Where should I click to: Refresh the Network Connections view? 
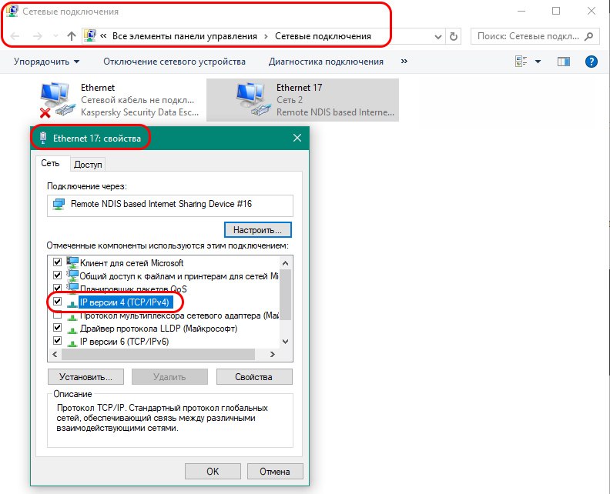[453, 36]
